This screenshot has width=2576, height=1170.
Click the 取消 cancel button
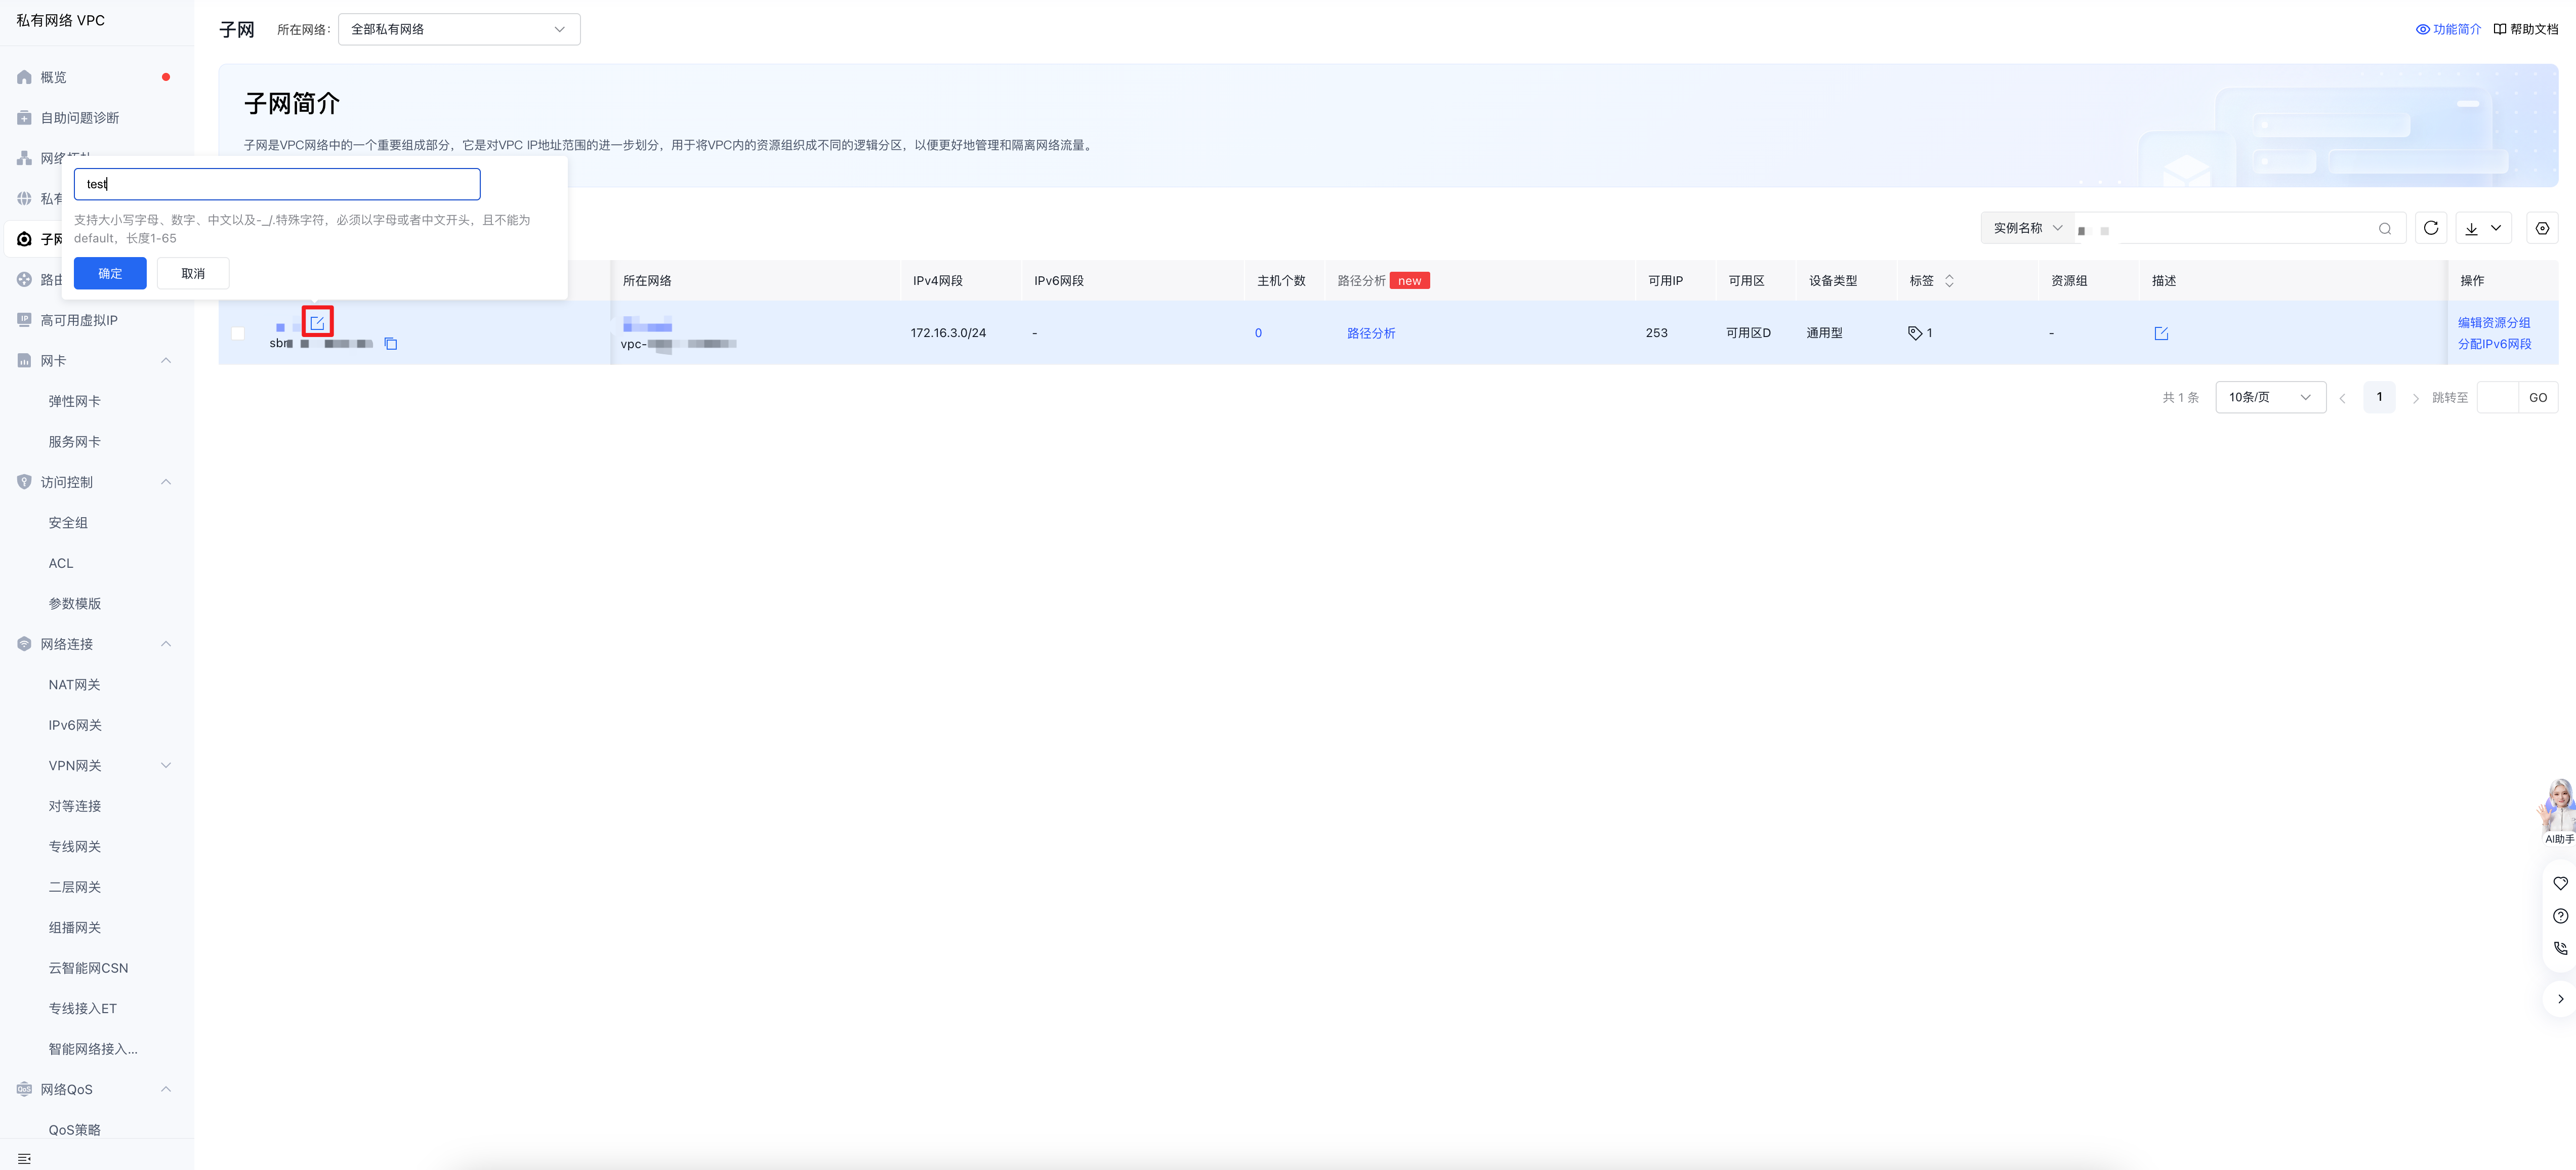pos(193,273)
